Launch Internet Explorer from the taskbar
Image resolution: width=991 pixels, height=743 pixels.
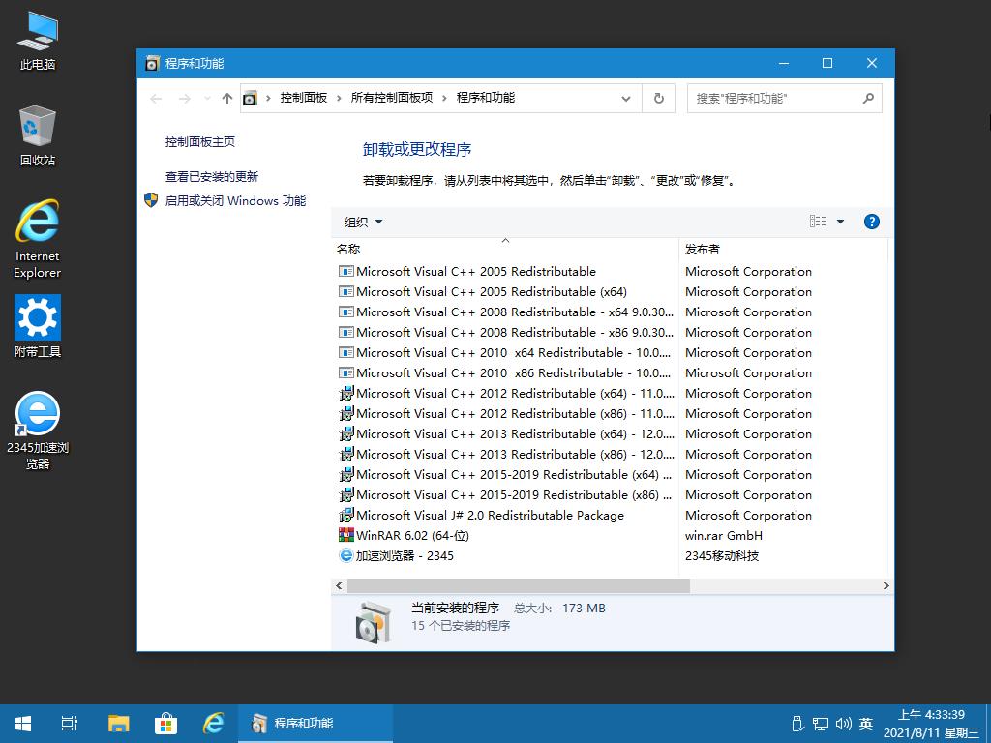tap(214, 724)
